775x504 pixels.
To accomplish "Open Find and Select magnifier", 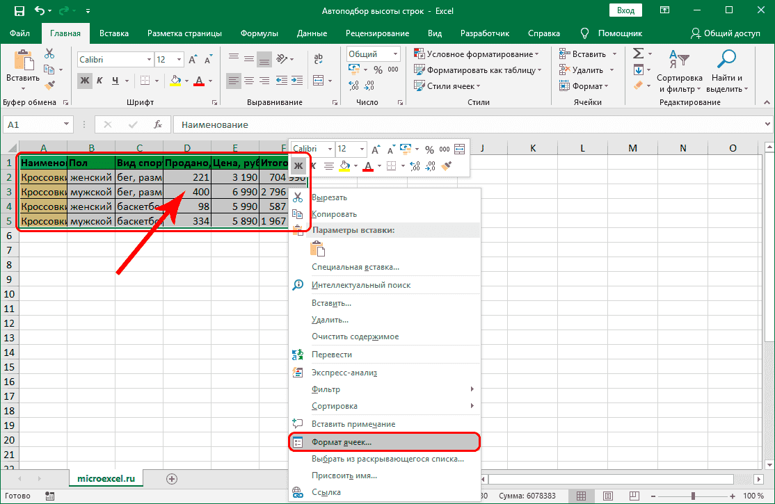I will 727,60.
